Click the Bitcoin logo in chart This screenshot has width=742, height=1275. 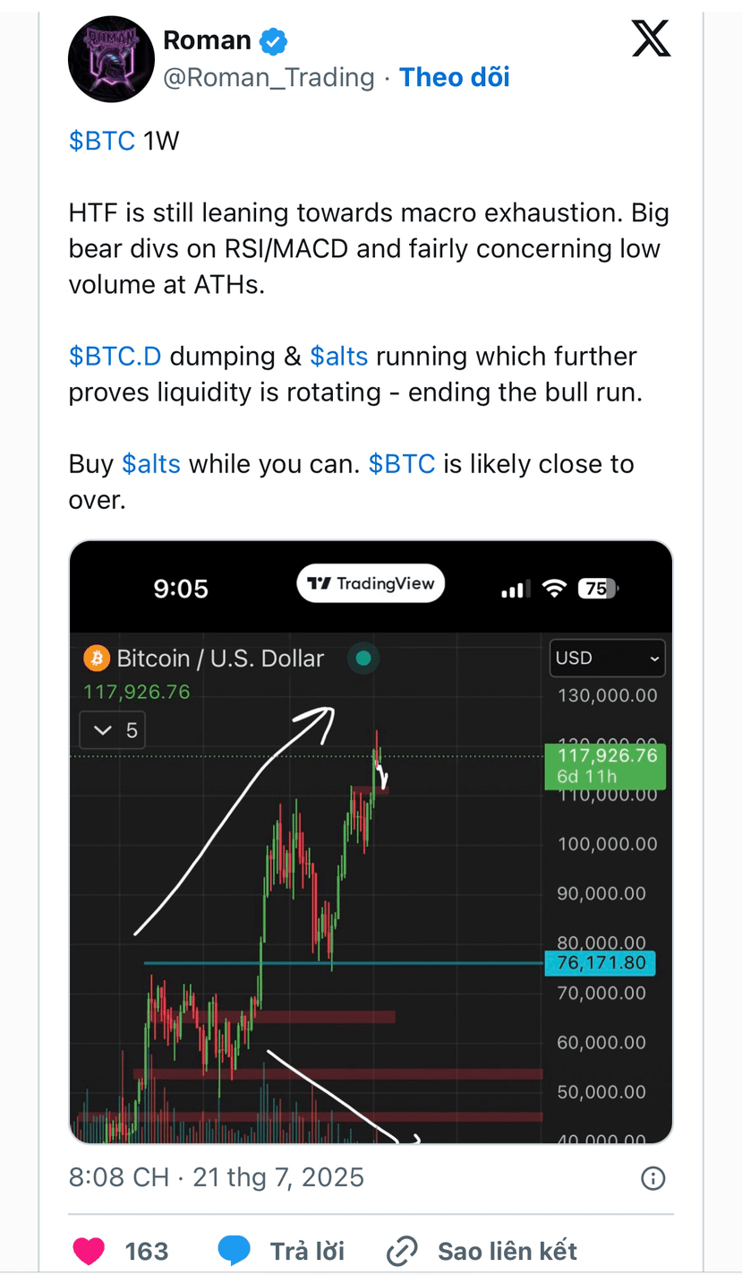click(96, 659)
